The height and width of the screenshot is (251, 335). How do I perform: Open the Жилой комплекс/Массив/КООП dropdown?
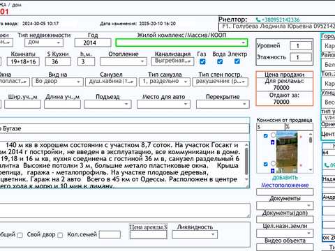point(181,43)
